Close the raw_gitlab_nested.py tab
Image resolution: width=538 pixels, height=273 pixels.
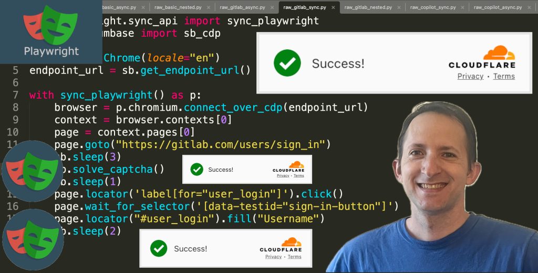coord(399,7)
